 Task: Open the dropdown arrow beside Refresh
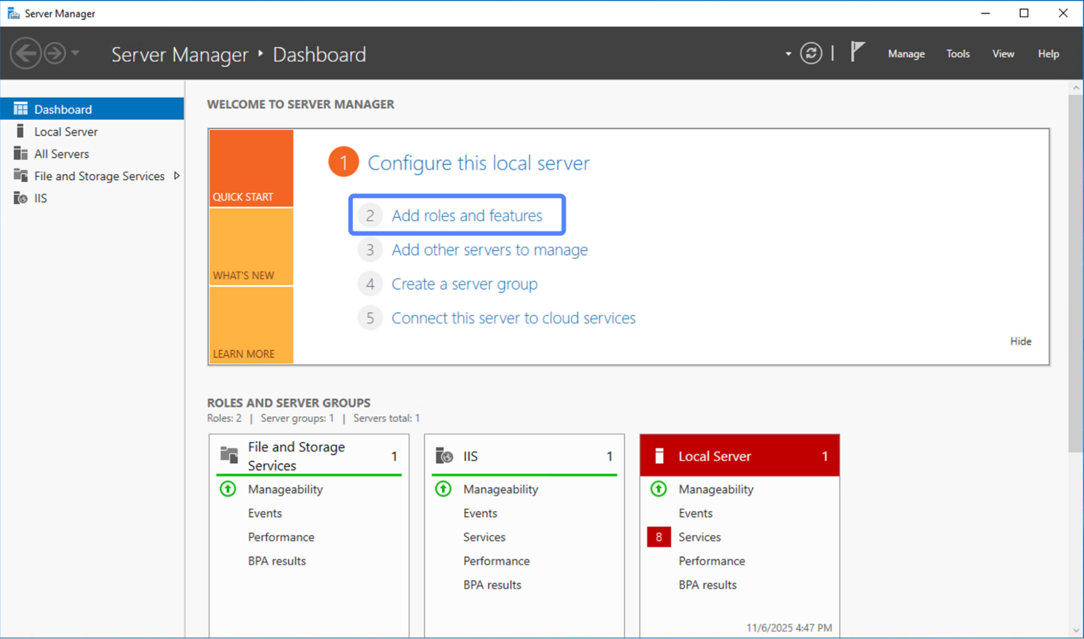tap(788, 54)
